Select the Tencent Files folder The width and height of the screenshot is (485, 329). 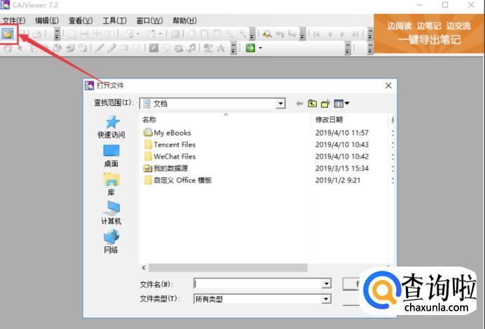point(174,145)
